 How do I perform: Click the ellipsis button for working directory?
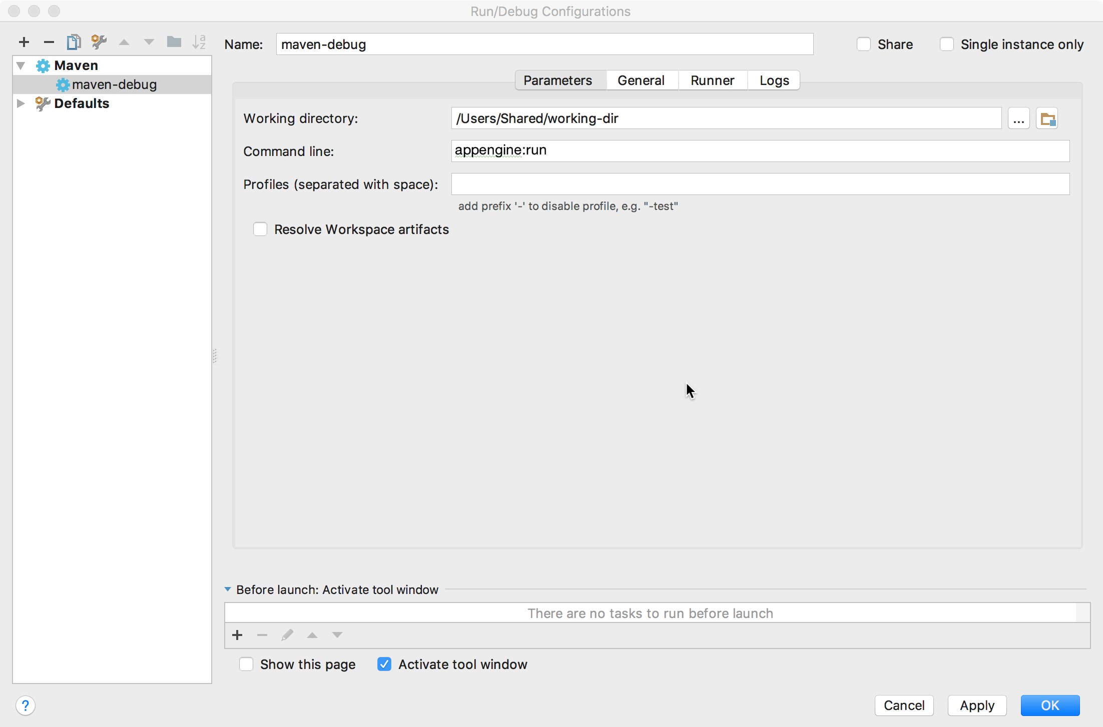1018,118
